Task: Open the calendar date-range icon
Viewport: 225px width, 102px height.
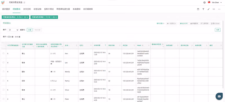Action: [x=198, y=9]
